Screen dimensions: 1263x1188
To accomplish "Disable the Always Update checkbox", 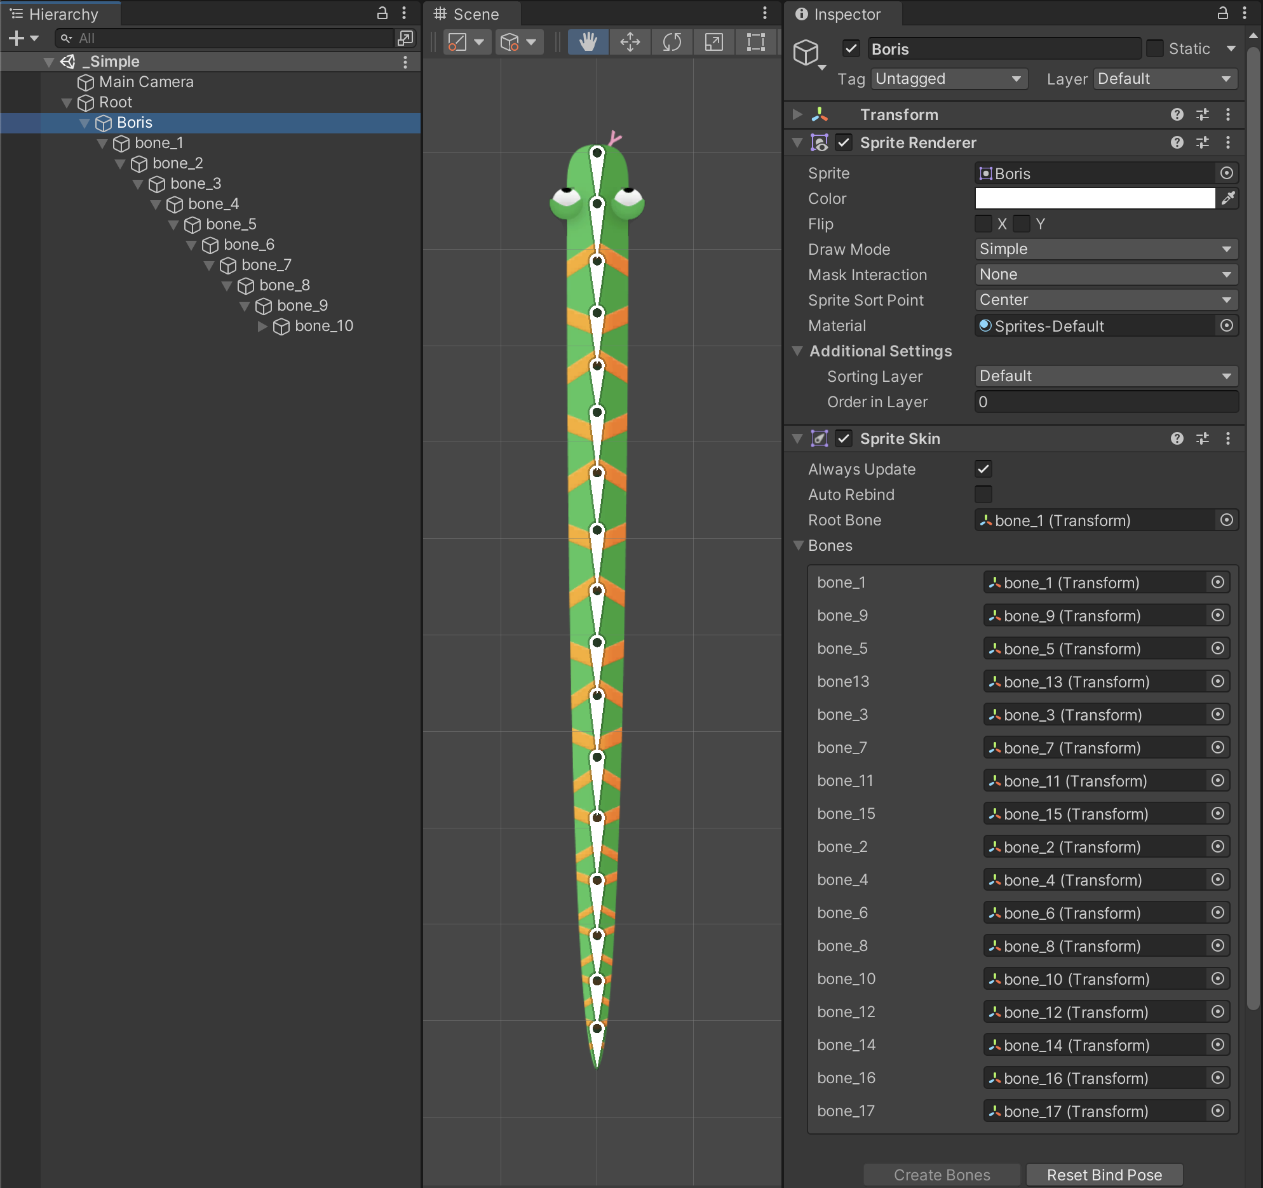I will 983,469.
